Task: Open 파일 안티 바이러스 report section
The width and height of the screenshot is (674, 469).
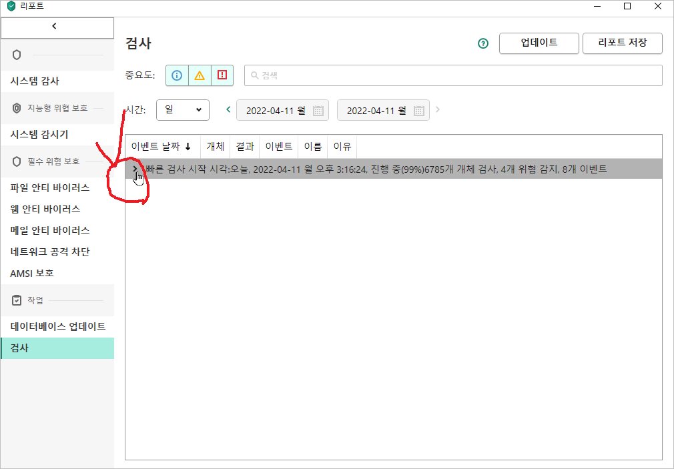Action: tap(49, 187)
